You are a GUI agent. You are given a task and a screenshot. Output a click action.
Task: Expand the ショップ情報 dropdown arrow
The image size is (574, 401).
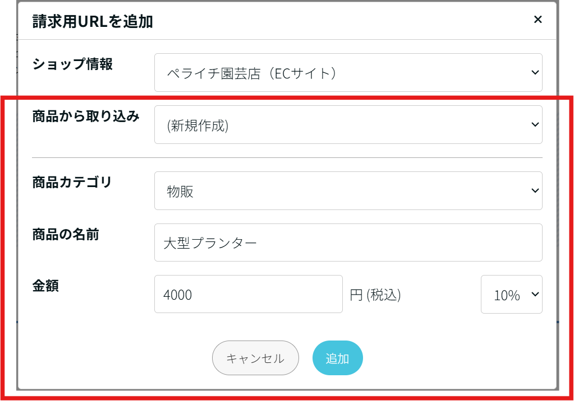(x=534, y=72)
